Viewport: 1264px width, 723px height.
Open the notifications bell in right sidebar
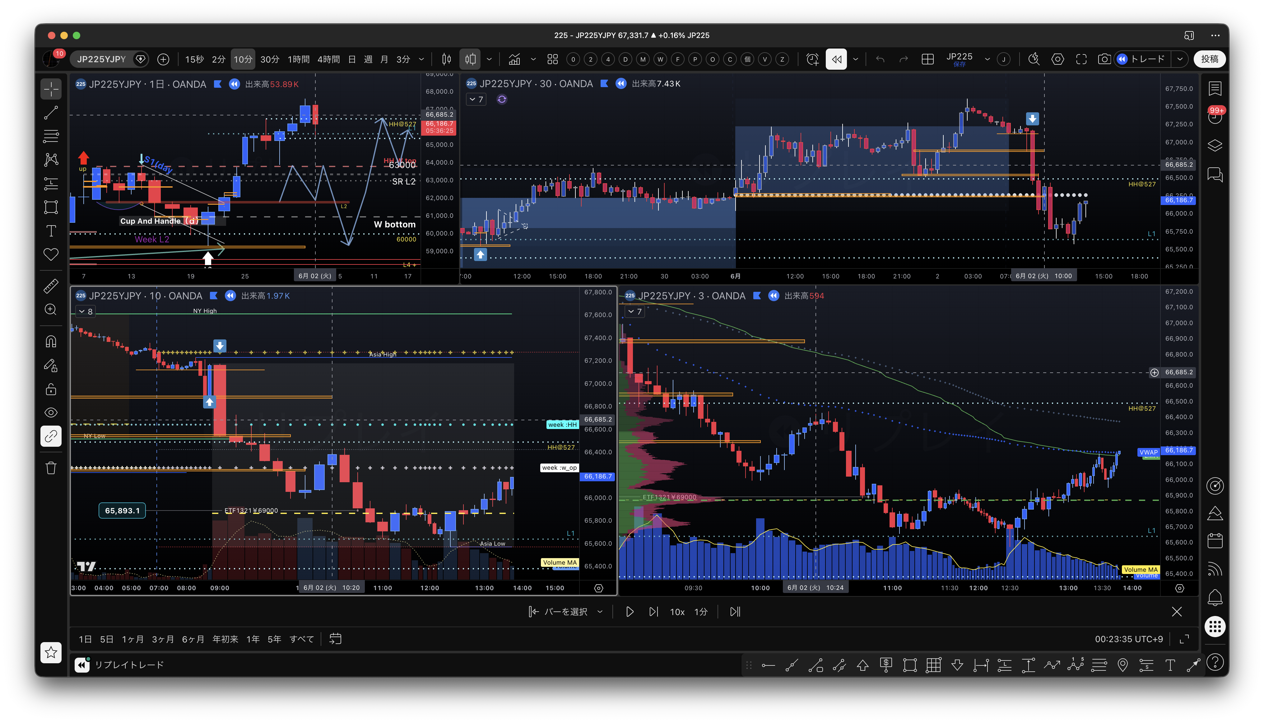pyautogui.click(x=1215, y=597)
